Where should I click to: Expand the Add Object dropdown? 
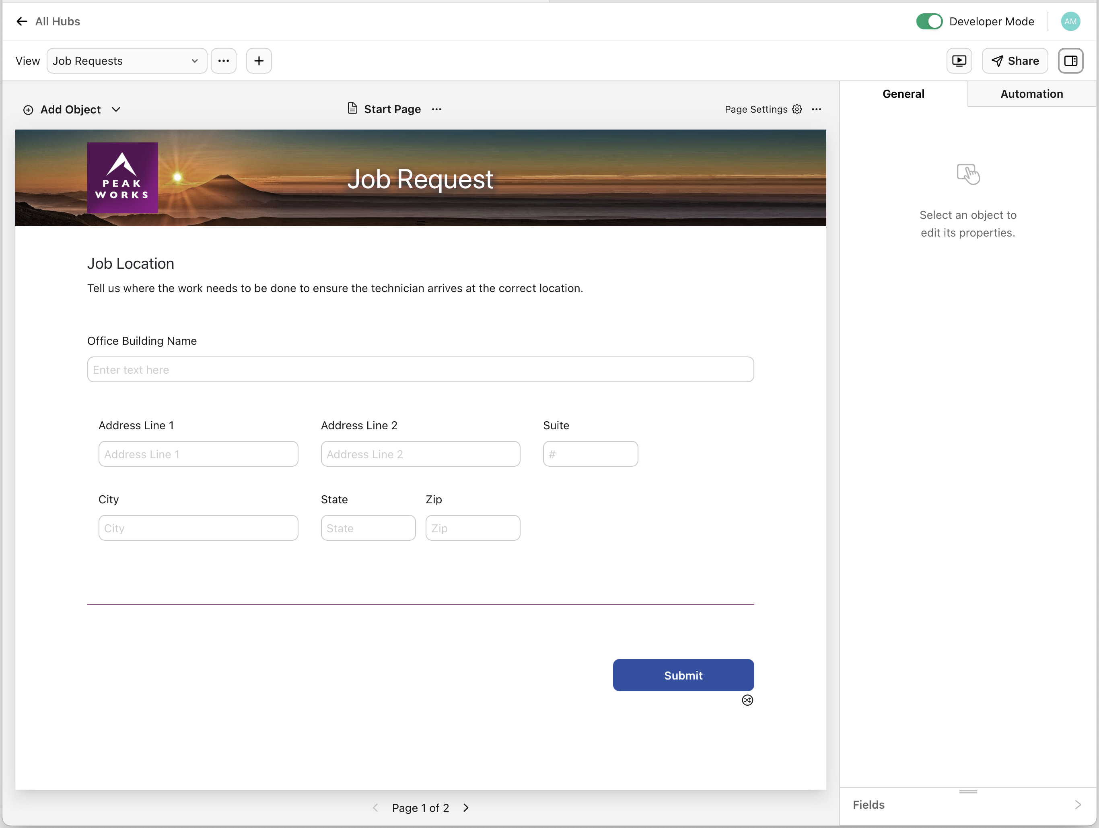coord(116,109)
